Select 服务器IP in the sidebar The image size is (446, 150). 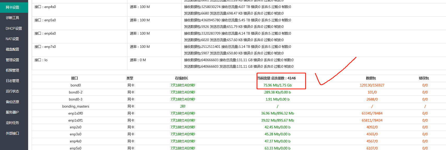(12, 112)
